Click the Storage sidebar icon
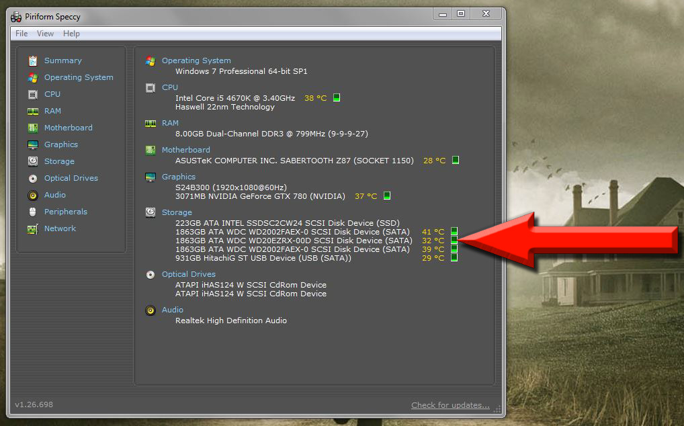This screenshot has height=426, width=684. pos(33,161)
